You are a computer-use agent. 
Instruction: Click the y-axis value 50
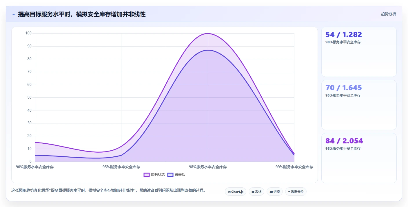pos(29,97)
